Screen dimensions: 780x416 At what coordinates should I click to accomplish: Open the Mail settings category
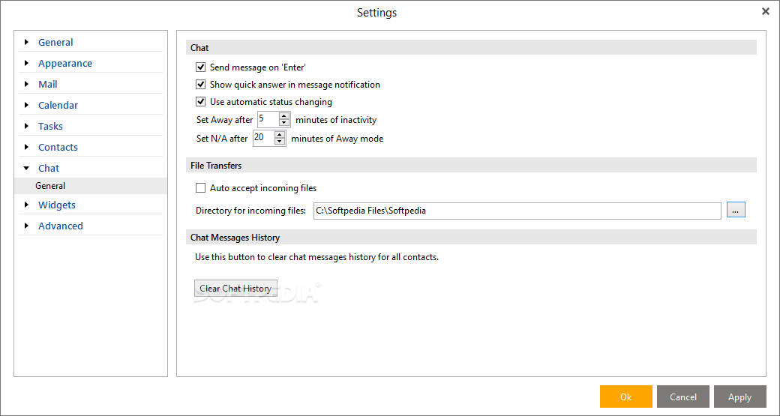(48, 84)
